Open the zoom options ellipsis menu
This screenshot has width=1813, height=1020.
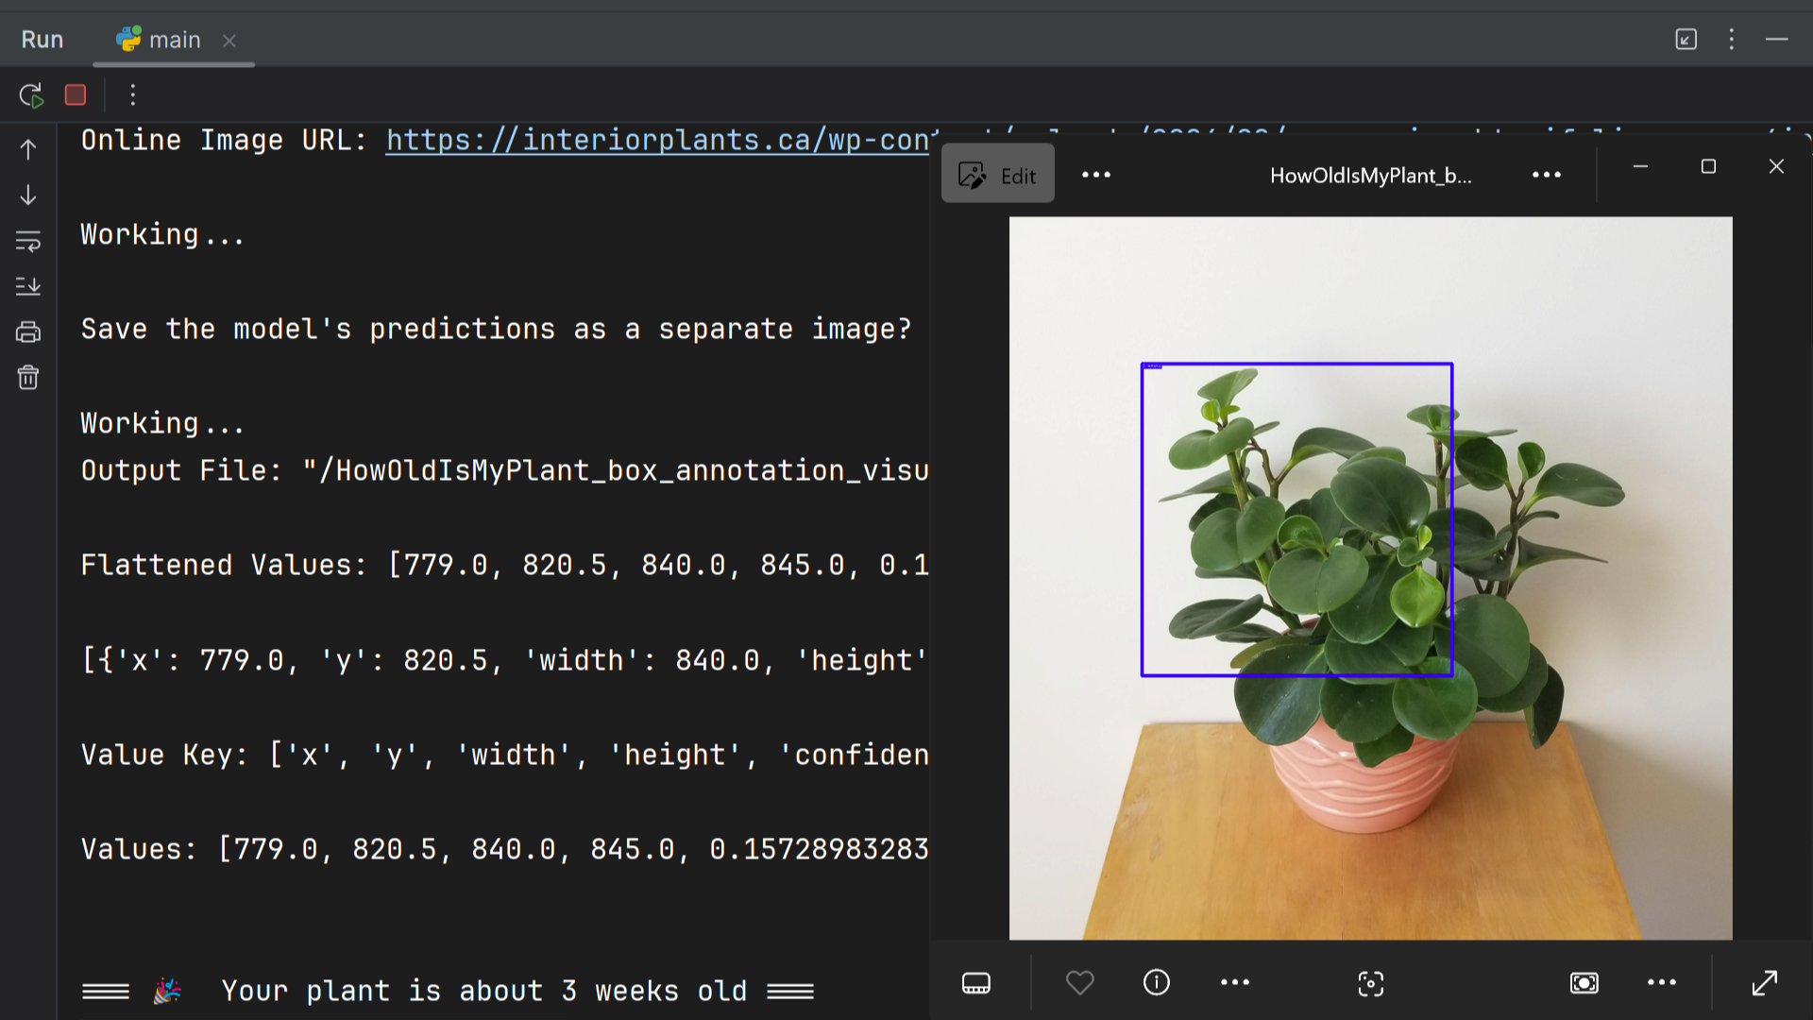(x=1662, y=983)
